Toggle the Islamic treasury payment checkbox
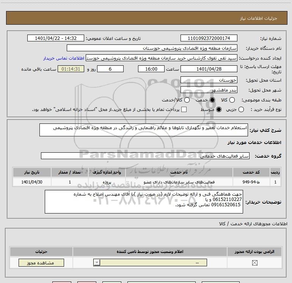Image resolution: width=292 pixels, height=283 pixels. (x=184, y=109)
